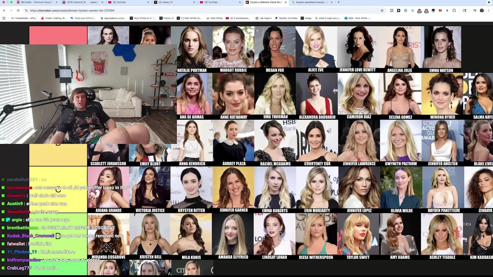
Task: Reload the TierMaker page
Action: [x=18, y=10]
